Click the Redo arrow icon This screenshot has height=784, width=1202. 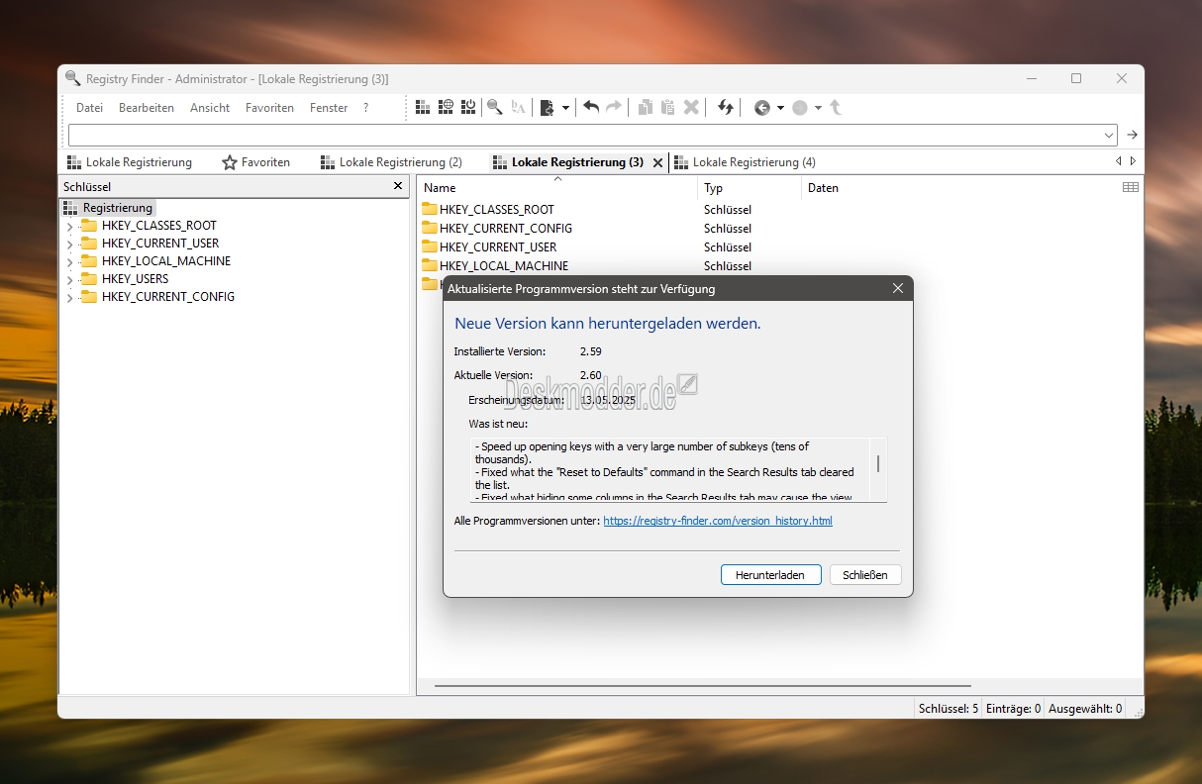coord(614,107)
